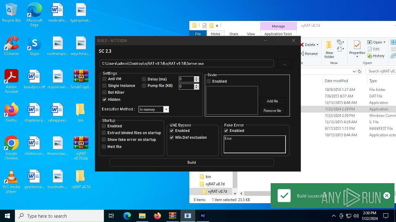Switch to the Home ribbon tab

tap(216, 34)
